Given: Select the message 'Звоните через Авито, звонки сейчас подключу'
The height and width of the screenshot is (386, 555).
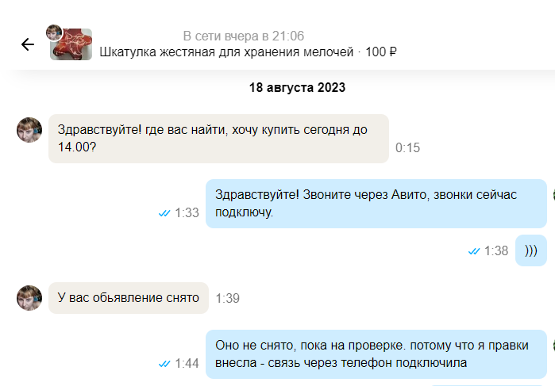Looking at the screenshot, I should point(376,204).
